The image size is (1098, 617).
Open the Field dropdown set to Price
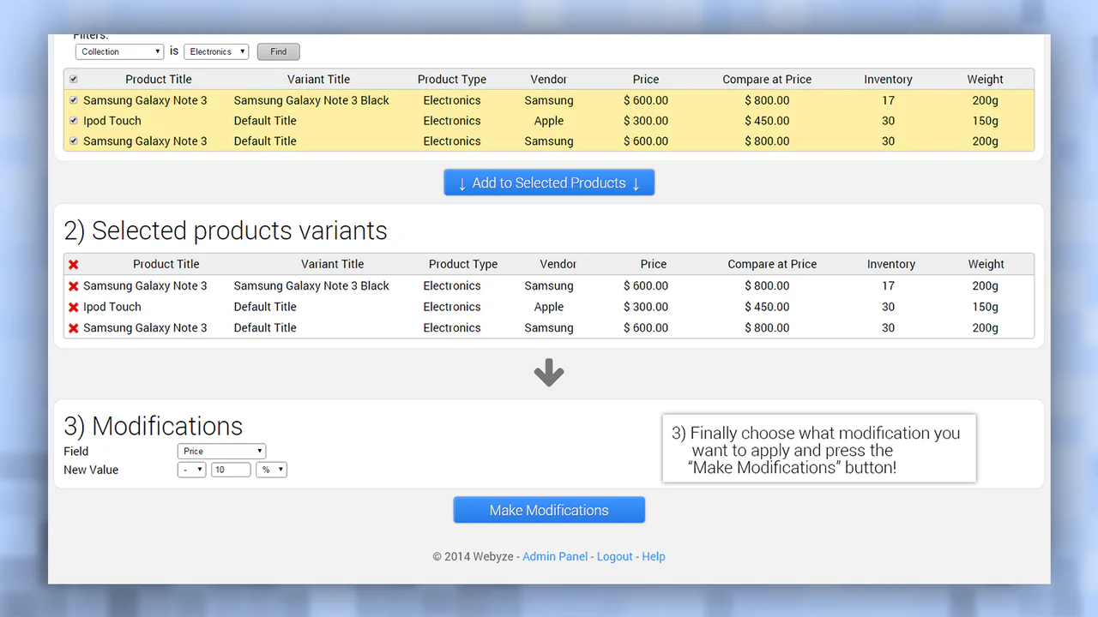(x=221, y=451)
